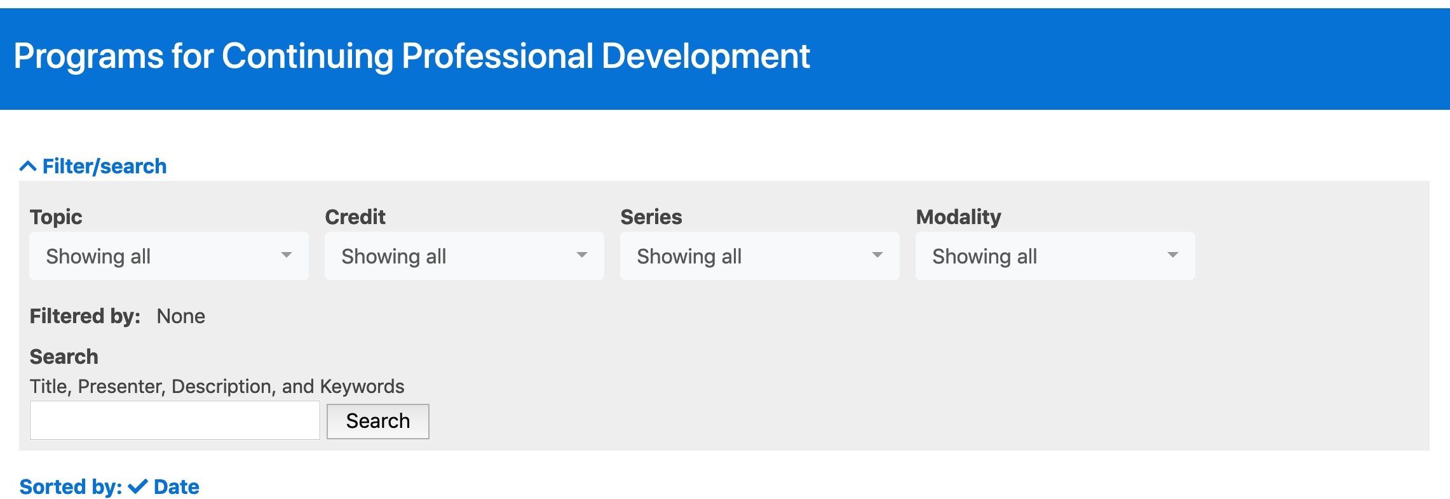
Task: Click the Credit dropdown arrow icon
Action: point(582,255)
